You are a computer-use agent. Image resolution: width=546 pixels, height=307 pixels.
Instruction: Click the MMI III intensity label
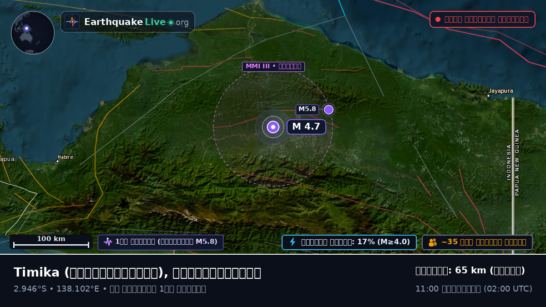273,66
